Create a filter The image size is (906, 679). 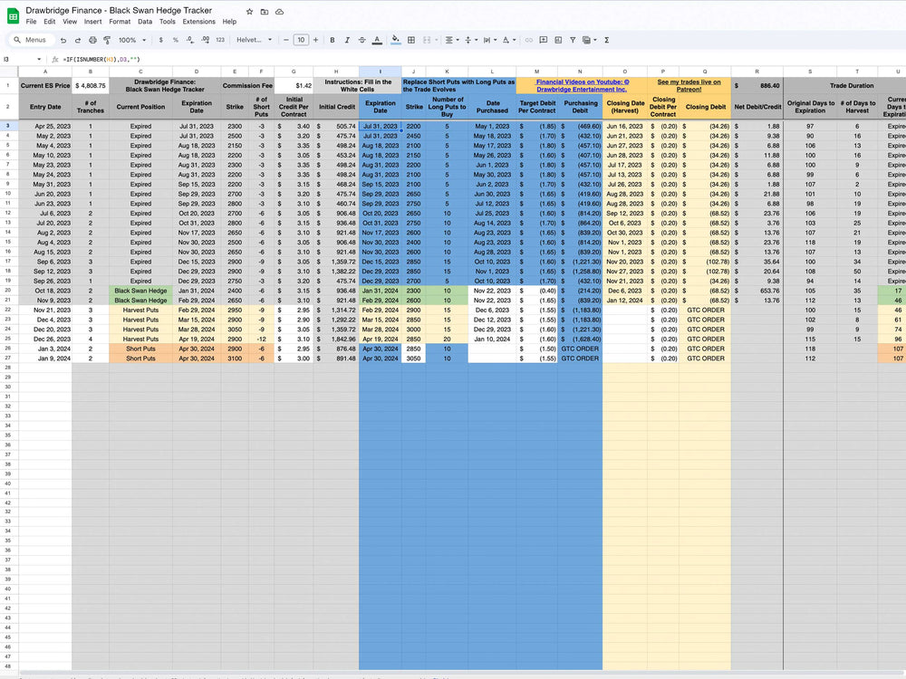pos(573,41)
